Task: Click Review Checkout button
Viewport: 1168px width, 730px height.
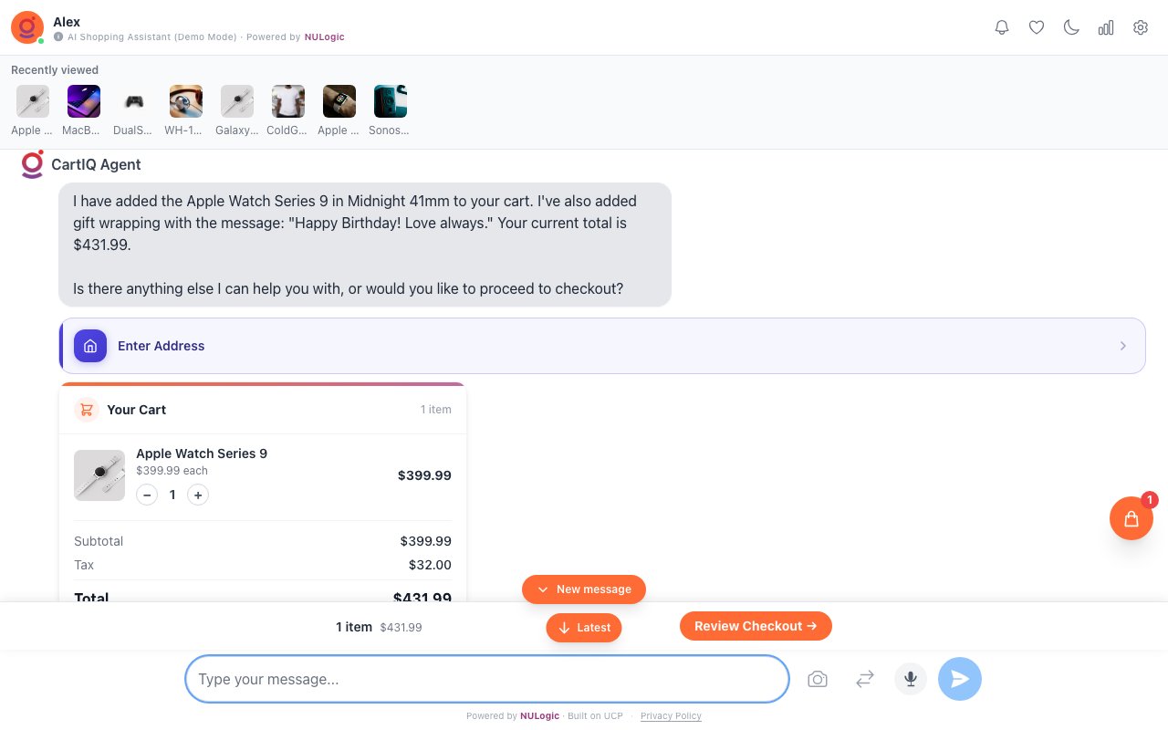Action: (756, 626)
